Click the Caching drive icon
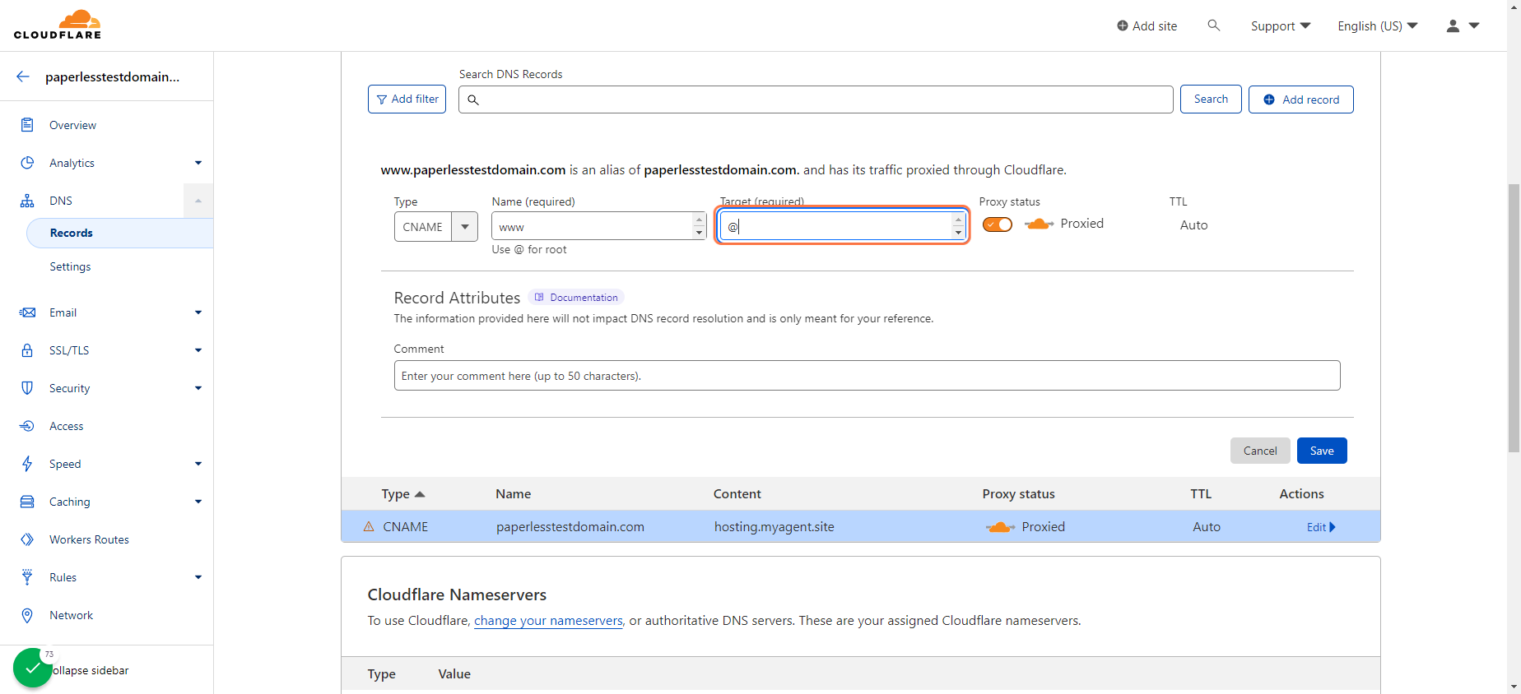 27,502
